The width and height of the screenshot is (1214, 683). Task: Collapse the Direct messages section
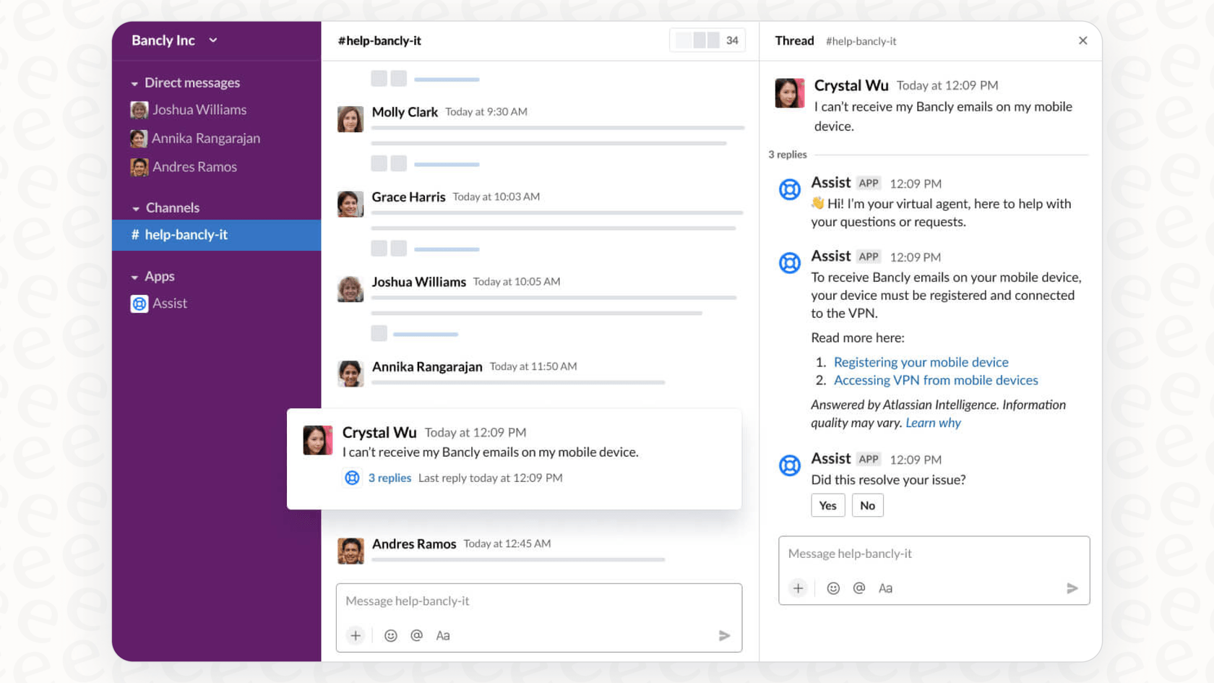135,82
